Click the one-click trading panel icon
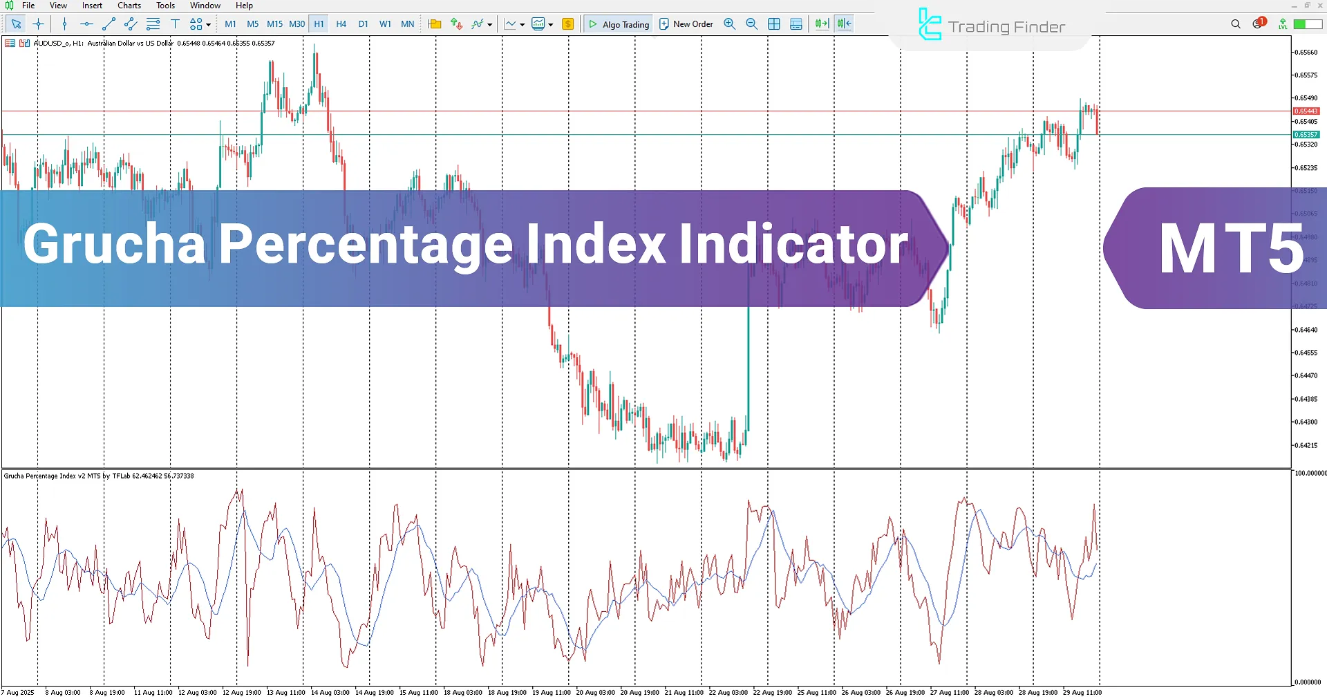The width and height of the screenshot is (1327, 699). coord(10,43)
